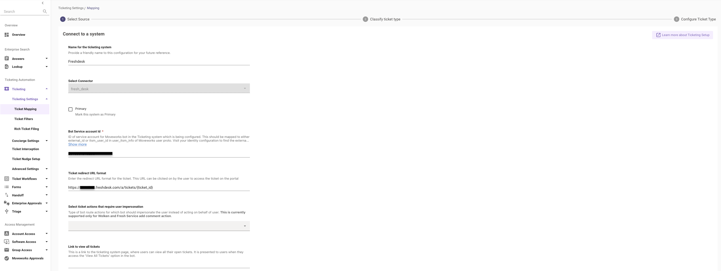Click Ticketing Settings breadcrumb

71,8
